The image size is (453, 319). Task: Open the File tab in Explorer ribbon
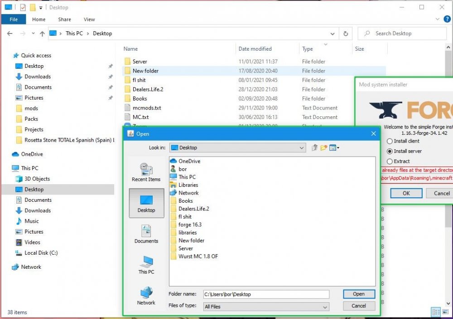[14, 19]
